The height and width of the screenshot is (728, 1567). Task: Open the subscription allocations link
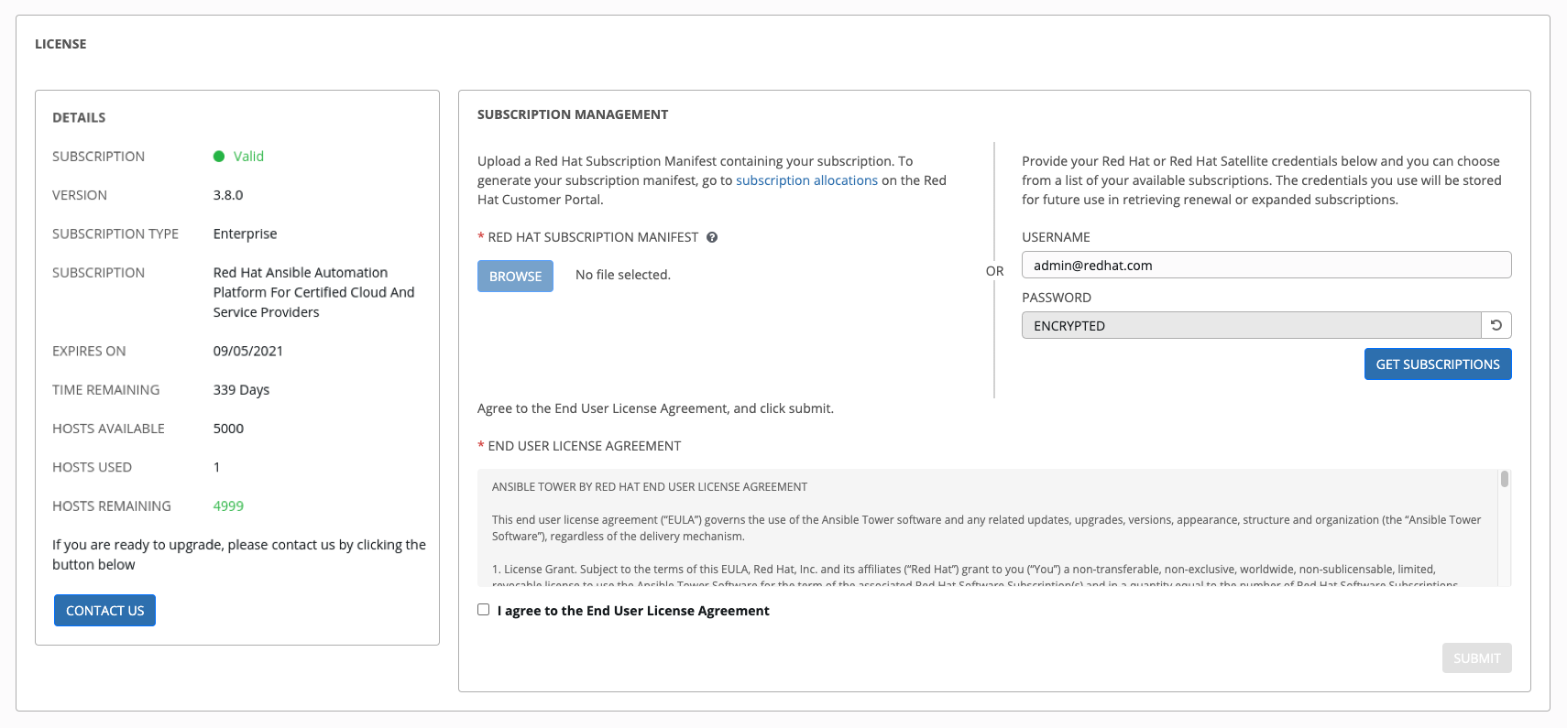(x=806, y=180)
